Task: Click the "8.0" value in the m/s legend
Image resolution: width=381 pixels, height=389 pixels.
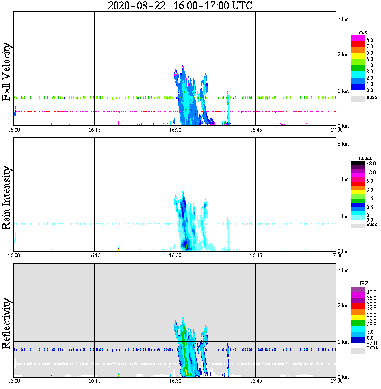Action: (x=370, y=40)
